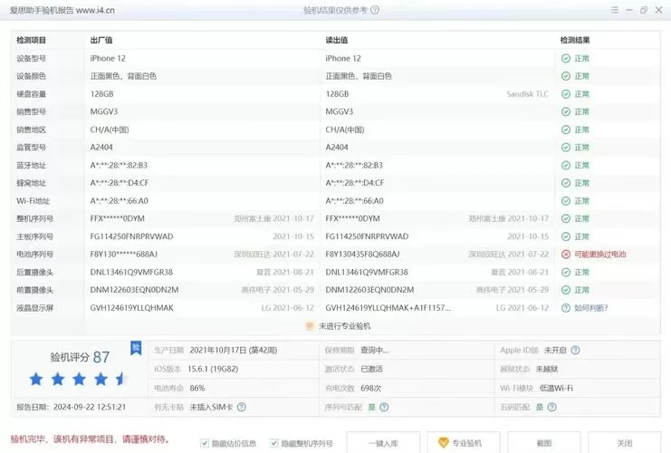Click the red X icon for 电池序列号
The image size is (671, 453).
coord(566,255)
